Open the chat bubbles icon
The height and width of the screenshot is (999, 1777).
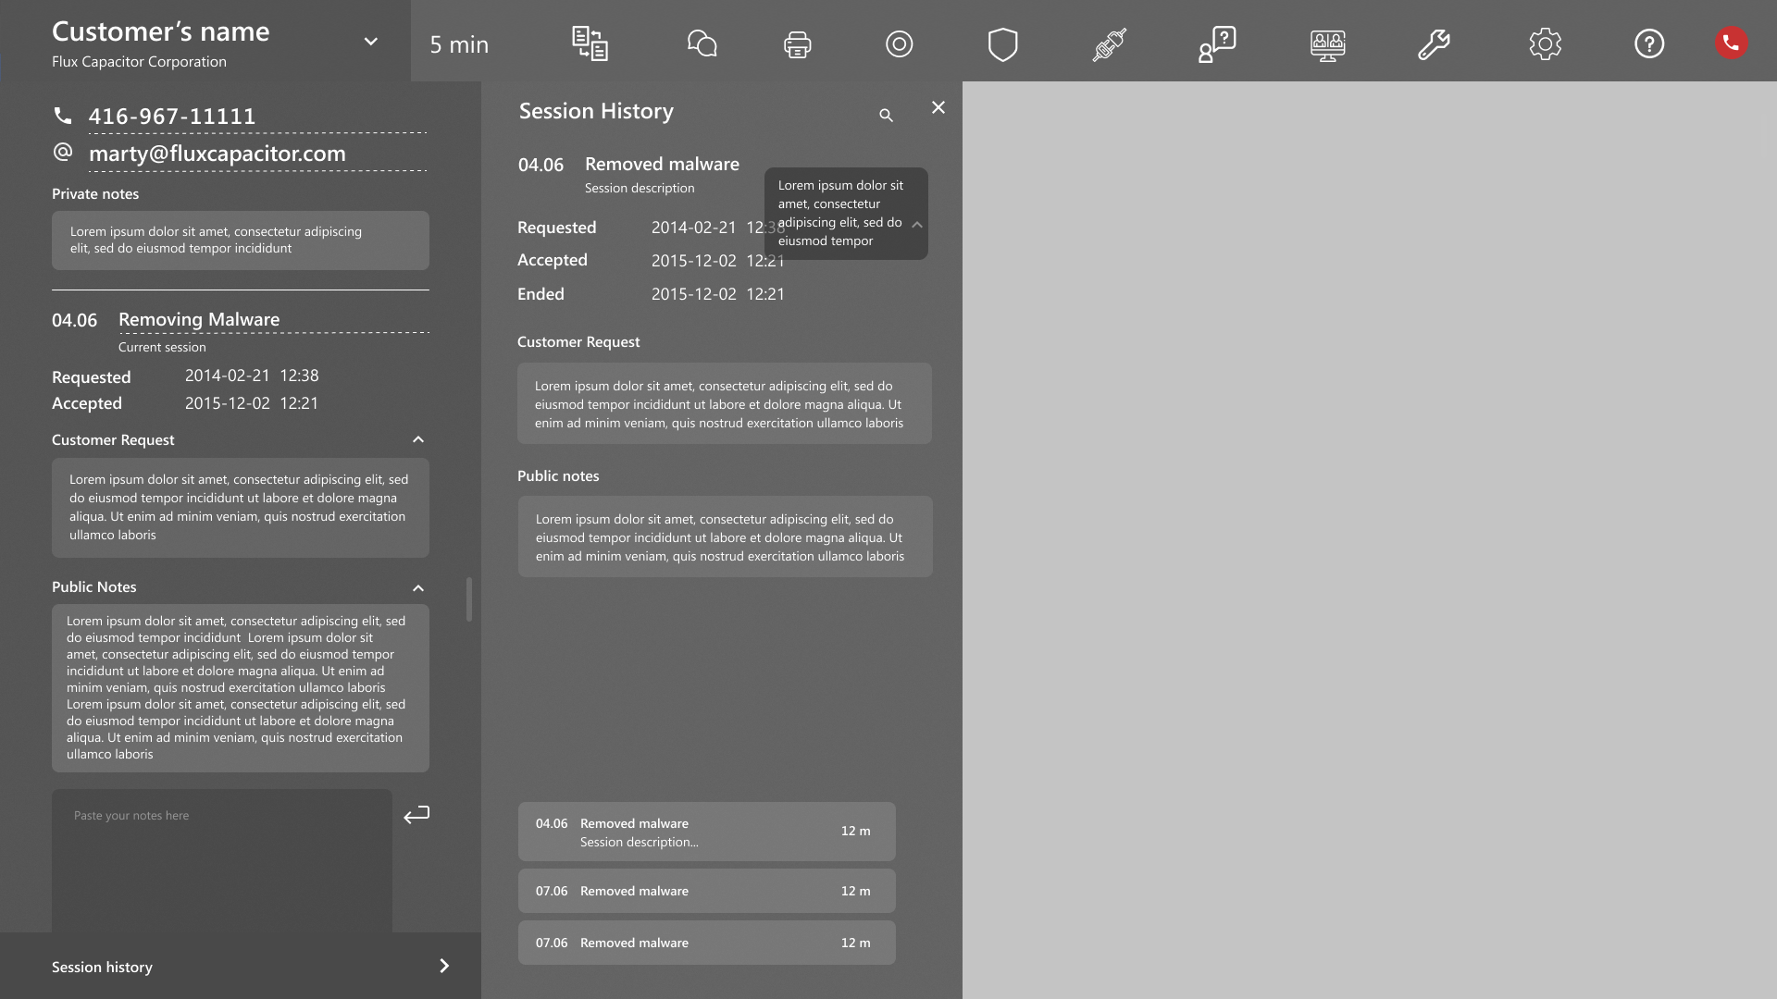(702, 43)
